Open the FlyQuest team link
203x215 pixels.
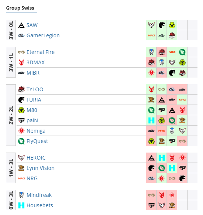pos(37,141)
